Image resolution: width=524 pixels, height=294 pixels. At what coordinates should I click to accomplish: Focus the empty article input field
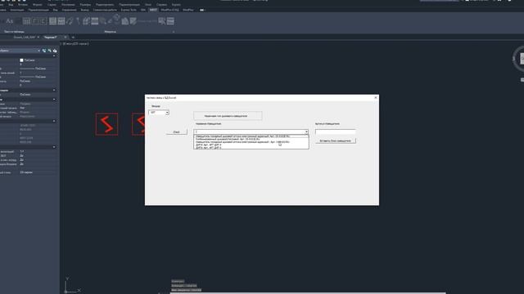335,132
